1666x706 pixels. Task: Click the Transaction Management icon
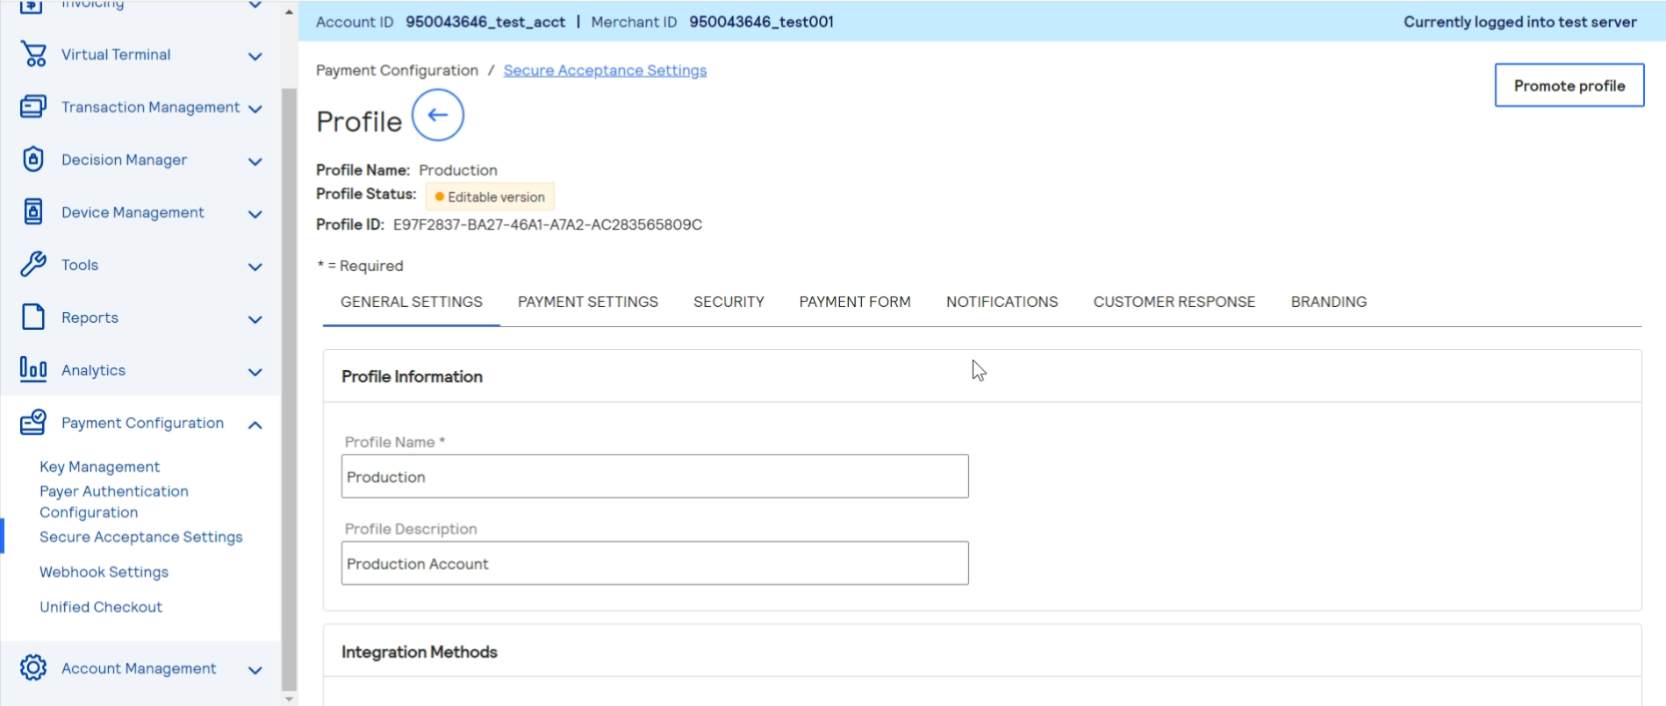pos(33,107)
